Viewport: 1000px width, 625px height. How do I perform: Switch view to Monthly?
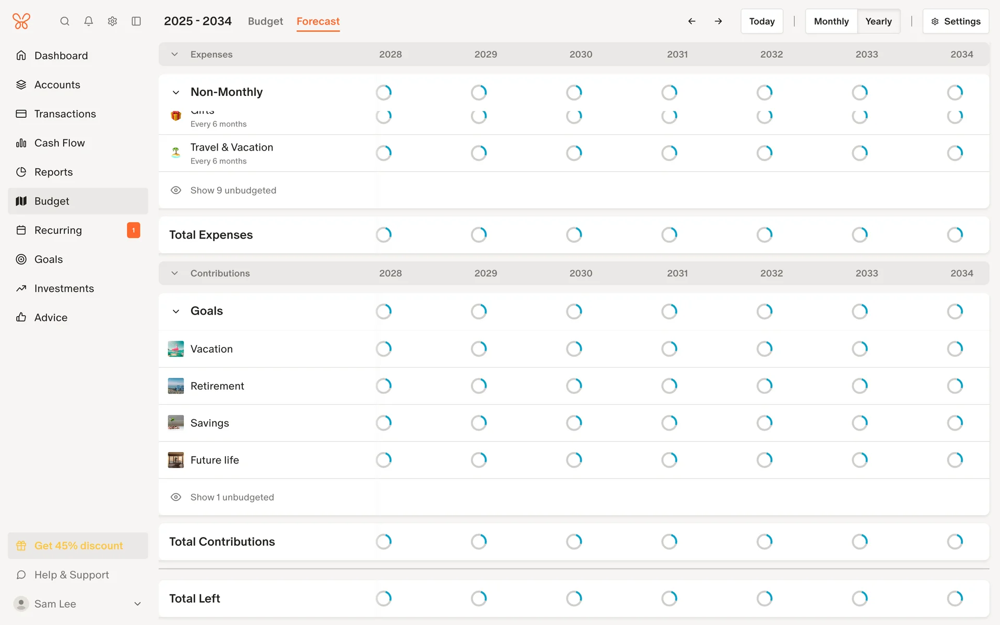pos(831,21)
